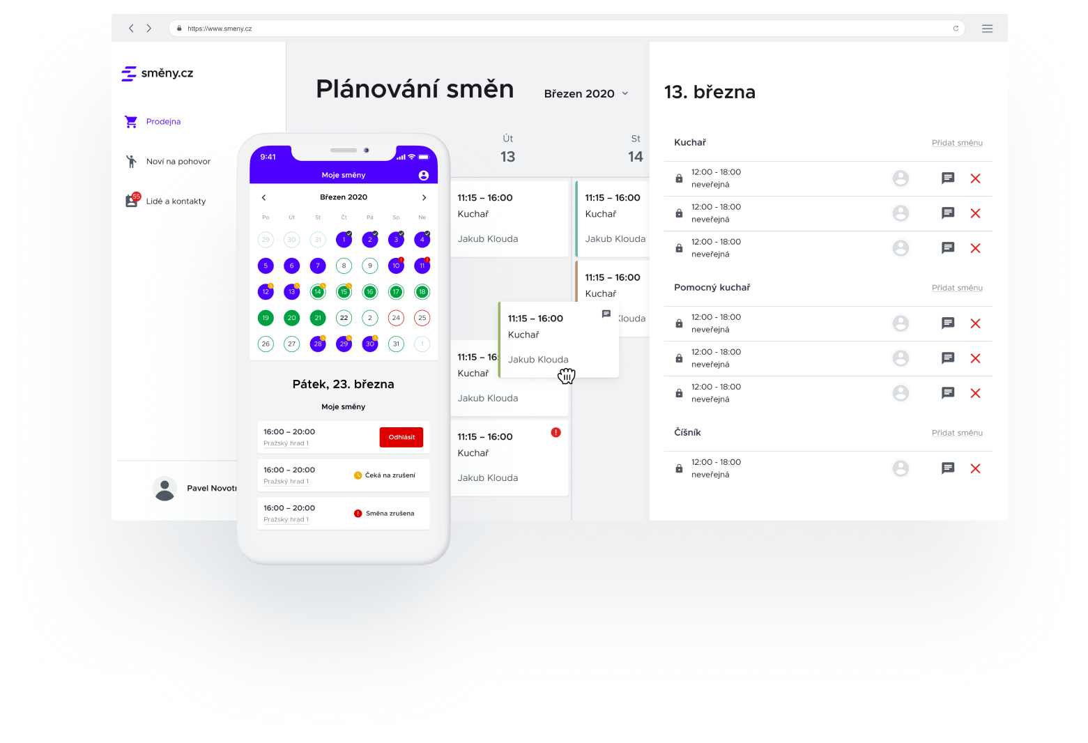
Task: Select day 10 with the red alert badge
Action: coord(396,266)
